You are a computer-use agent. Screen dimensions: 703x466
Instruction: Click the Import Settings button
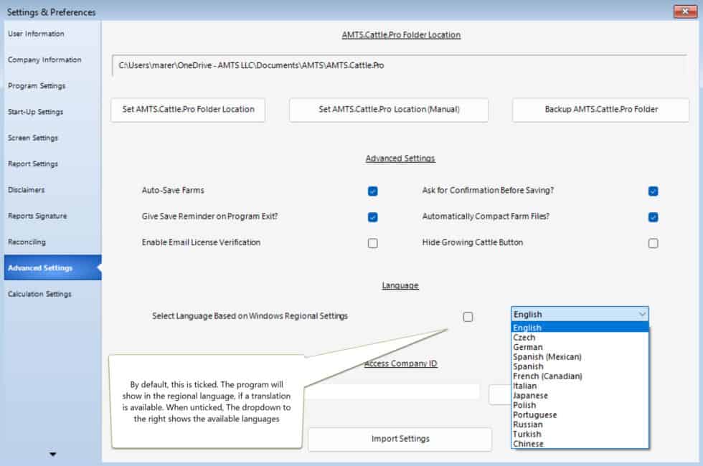click(x=400, y=439)
